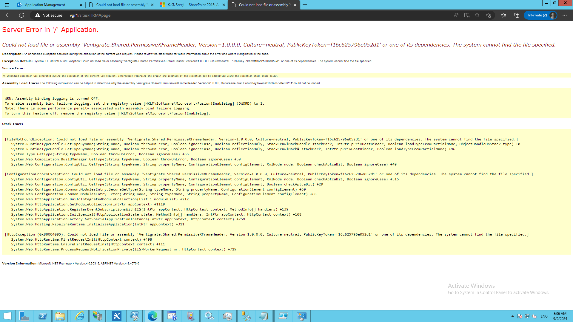The image size is (573, 322).
Task: Click the zoom out magnifier icon
Action: coord(478,15)
